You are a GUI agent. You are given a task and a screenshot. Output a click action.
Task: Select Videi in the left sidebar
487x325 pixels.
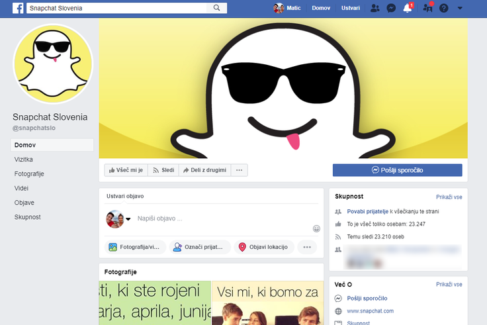(21, 188)
